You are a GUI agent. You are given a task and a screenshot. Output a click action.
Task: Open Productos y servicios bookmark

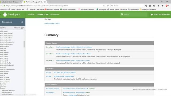point(87,10)
